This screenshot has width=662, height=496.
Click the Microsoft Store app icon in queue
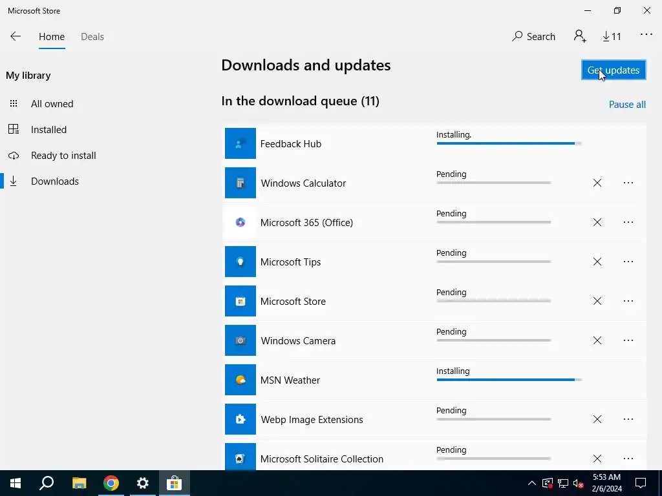point(240,301)
